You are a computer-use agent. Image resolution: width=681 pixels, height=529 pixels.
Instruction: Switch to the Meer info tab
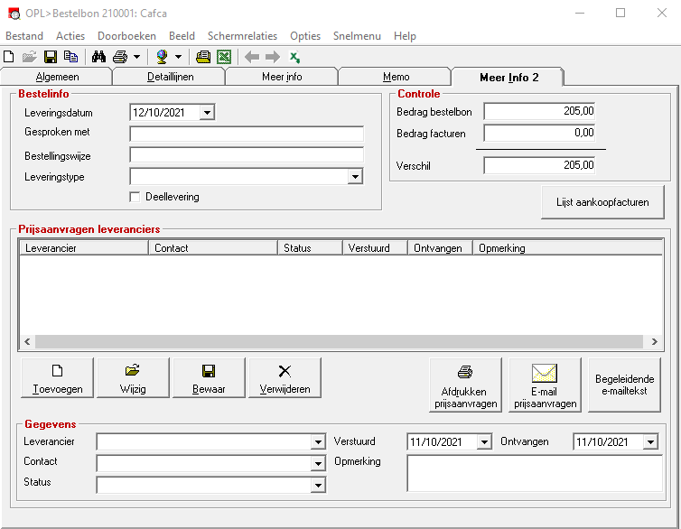point(282,77)
